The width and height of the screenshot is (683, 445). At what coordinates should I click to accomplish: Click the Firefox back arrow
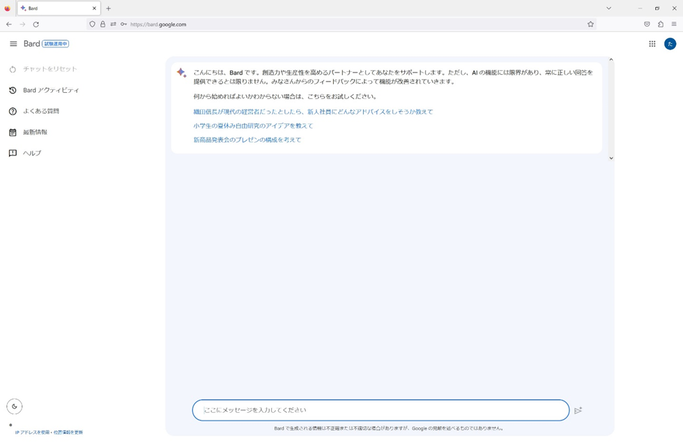pyautogui.click(x=9, y=24)
